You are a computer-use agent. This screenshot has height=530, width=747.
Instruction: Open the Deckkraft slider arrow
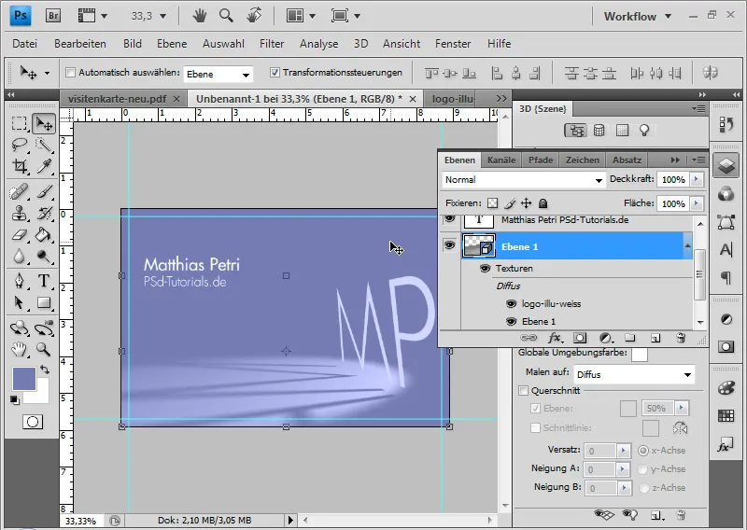[x=697, y=179]
